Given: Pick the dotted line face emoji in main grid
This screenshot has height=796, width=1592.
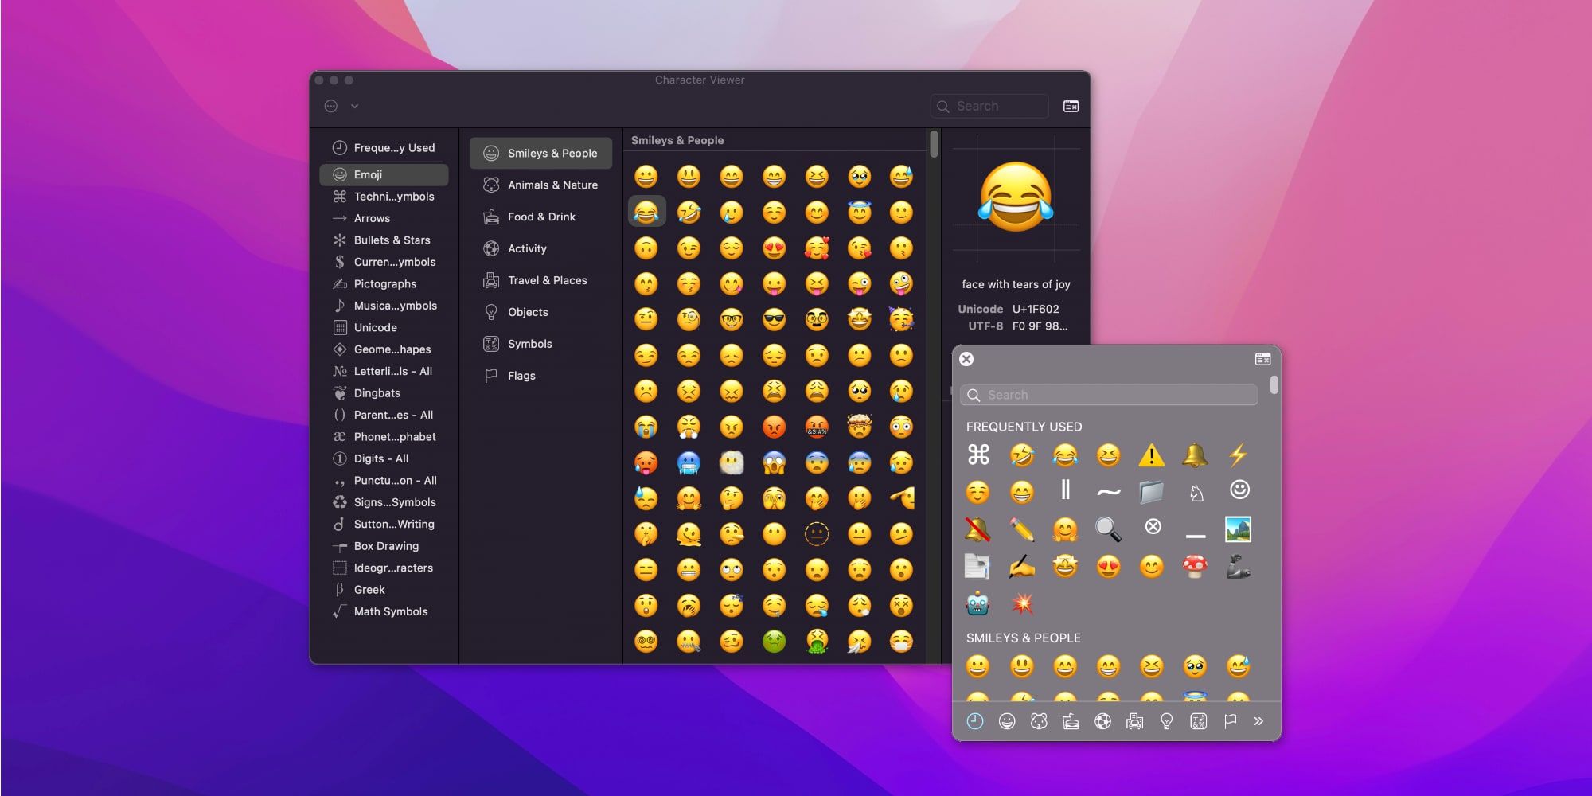Looking at the screenshot, I should [x=817, y=534].
